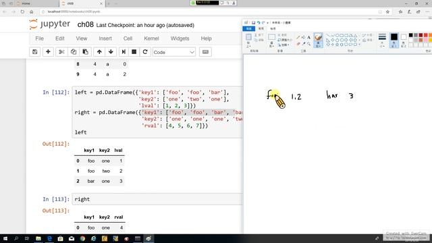Open the Brushes dropdown in Paint
The image size is (432, 243).
pos(318,40)
